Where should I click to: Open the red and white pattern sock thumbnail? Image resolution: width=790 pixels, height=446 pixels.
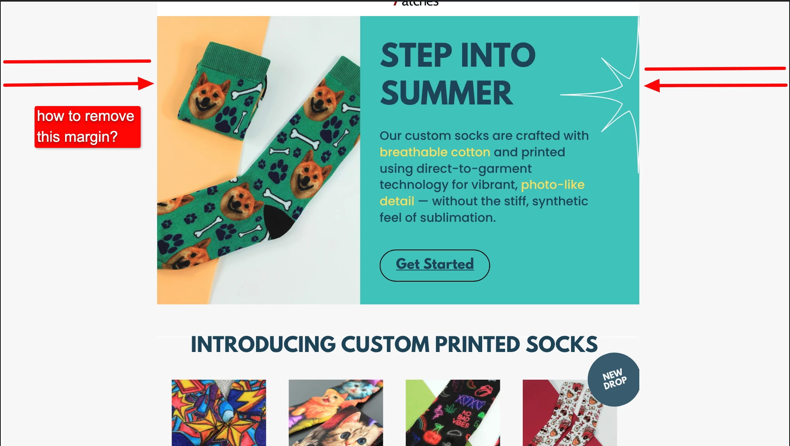pos(569,413)
